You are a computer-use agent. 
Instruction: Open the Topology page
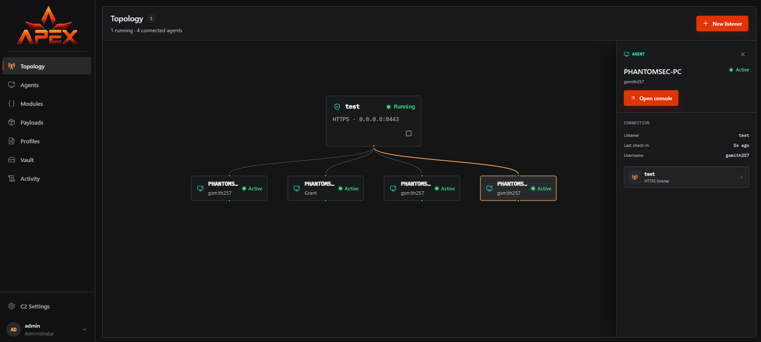click(47, 66)
